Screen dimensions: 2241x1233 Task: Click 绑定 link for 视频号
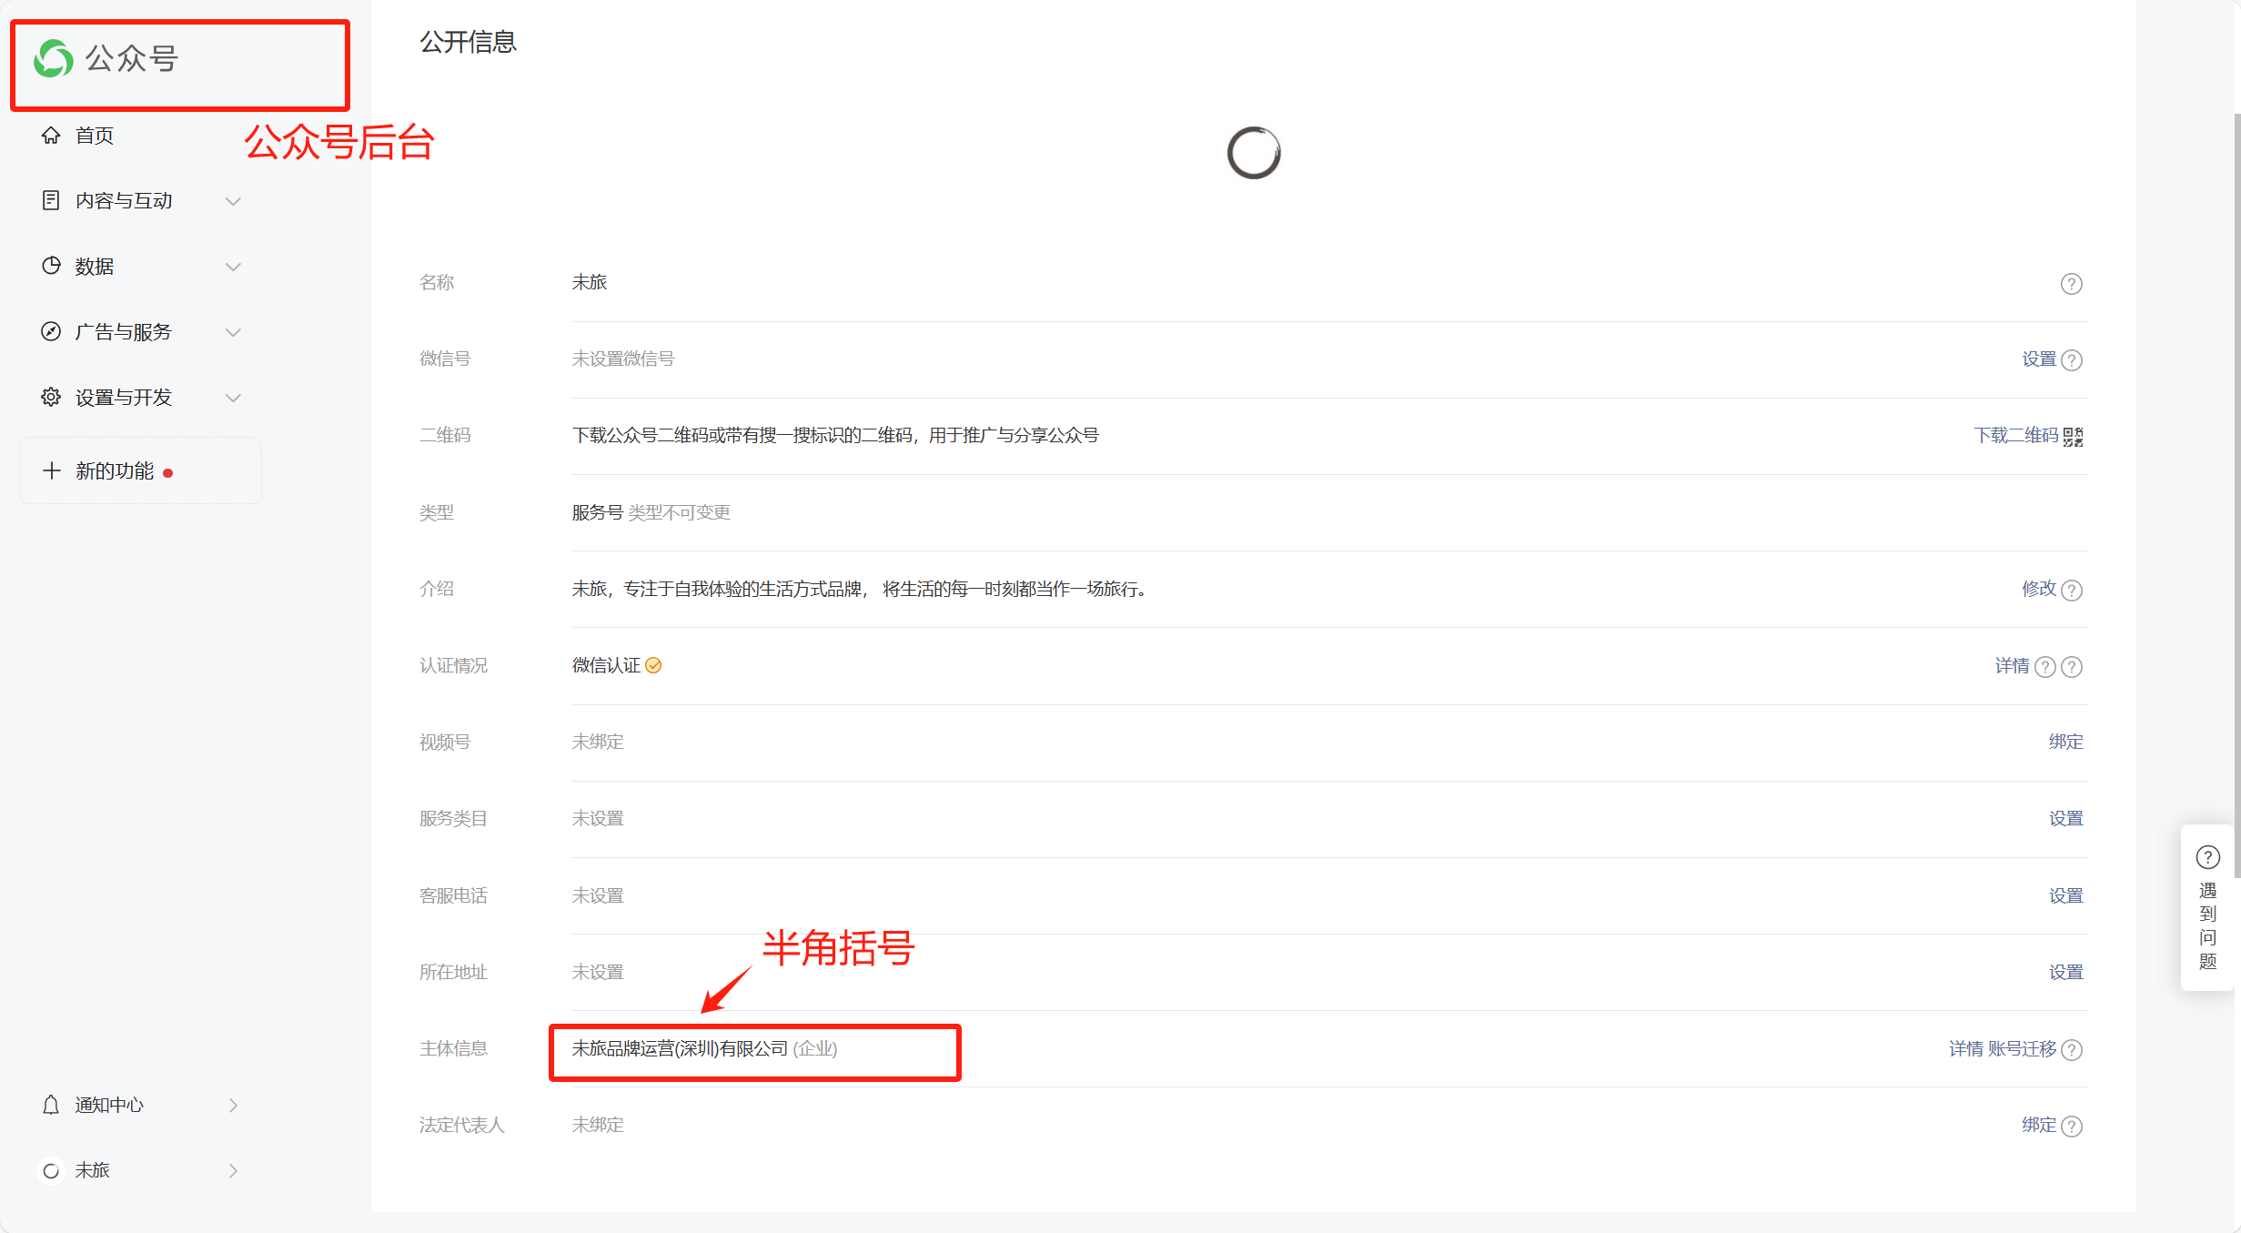click(x=2065, y=742)
